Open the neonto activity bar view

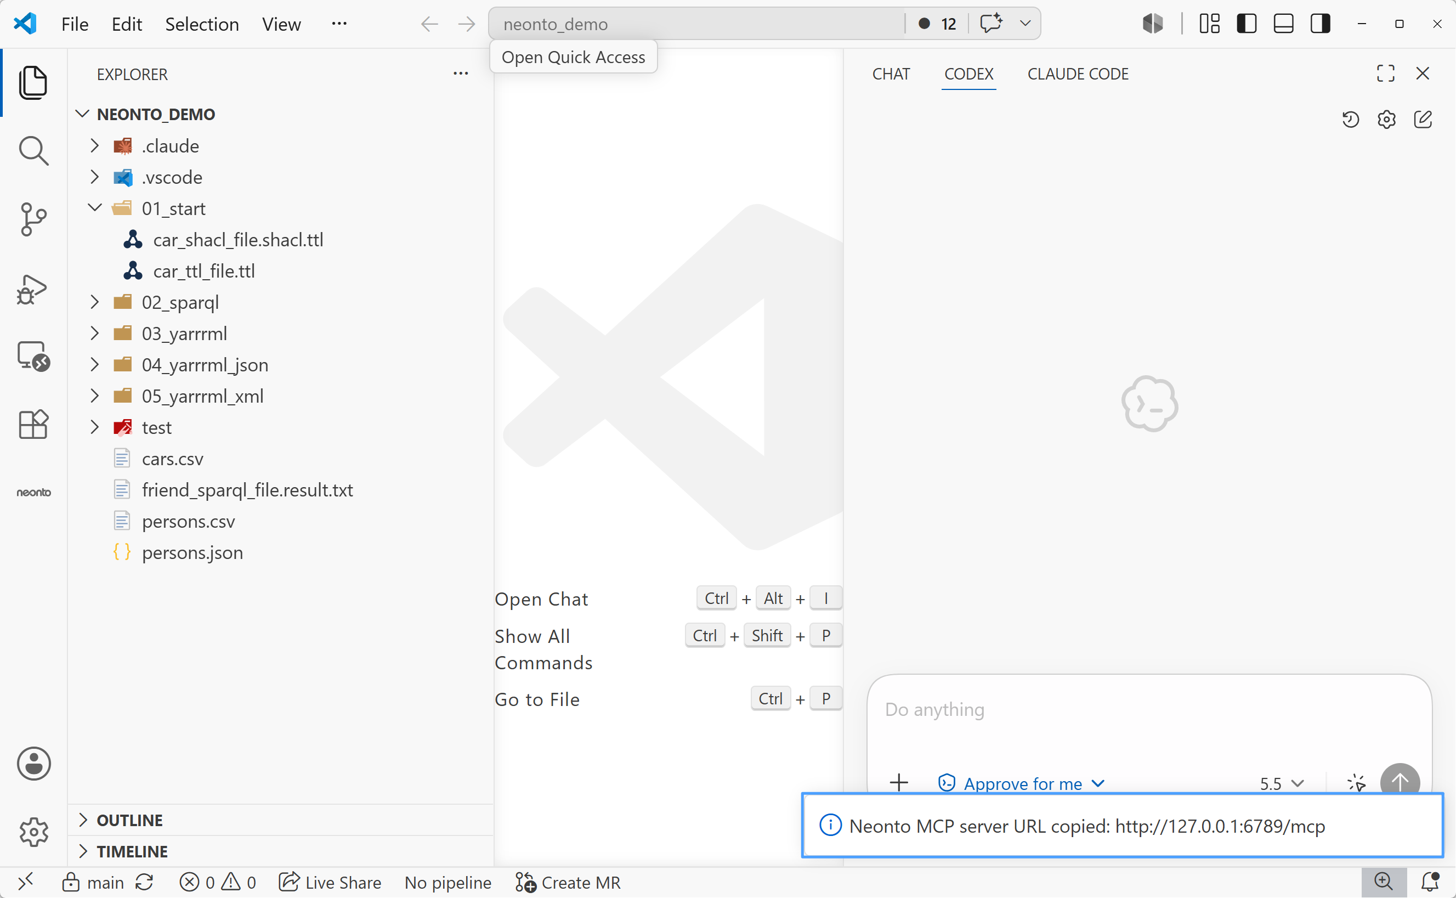[33, 493]
